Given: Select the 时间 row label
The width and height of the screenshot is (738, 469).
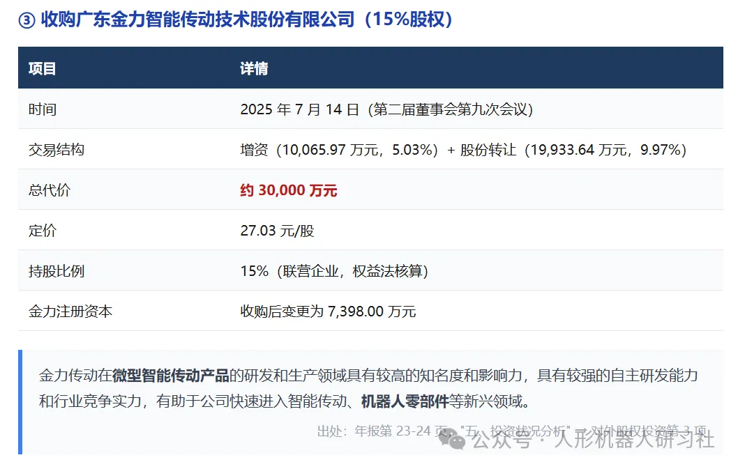Looking at the screenshot, I should [43, 109].
